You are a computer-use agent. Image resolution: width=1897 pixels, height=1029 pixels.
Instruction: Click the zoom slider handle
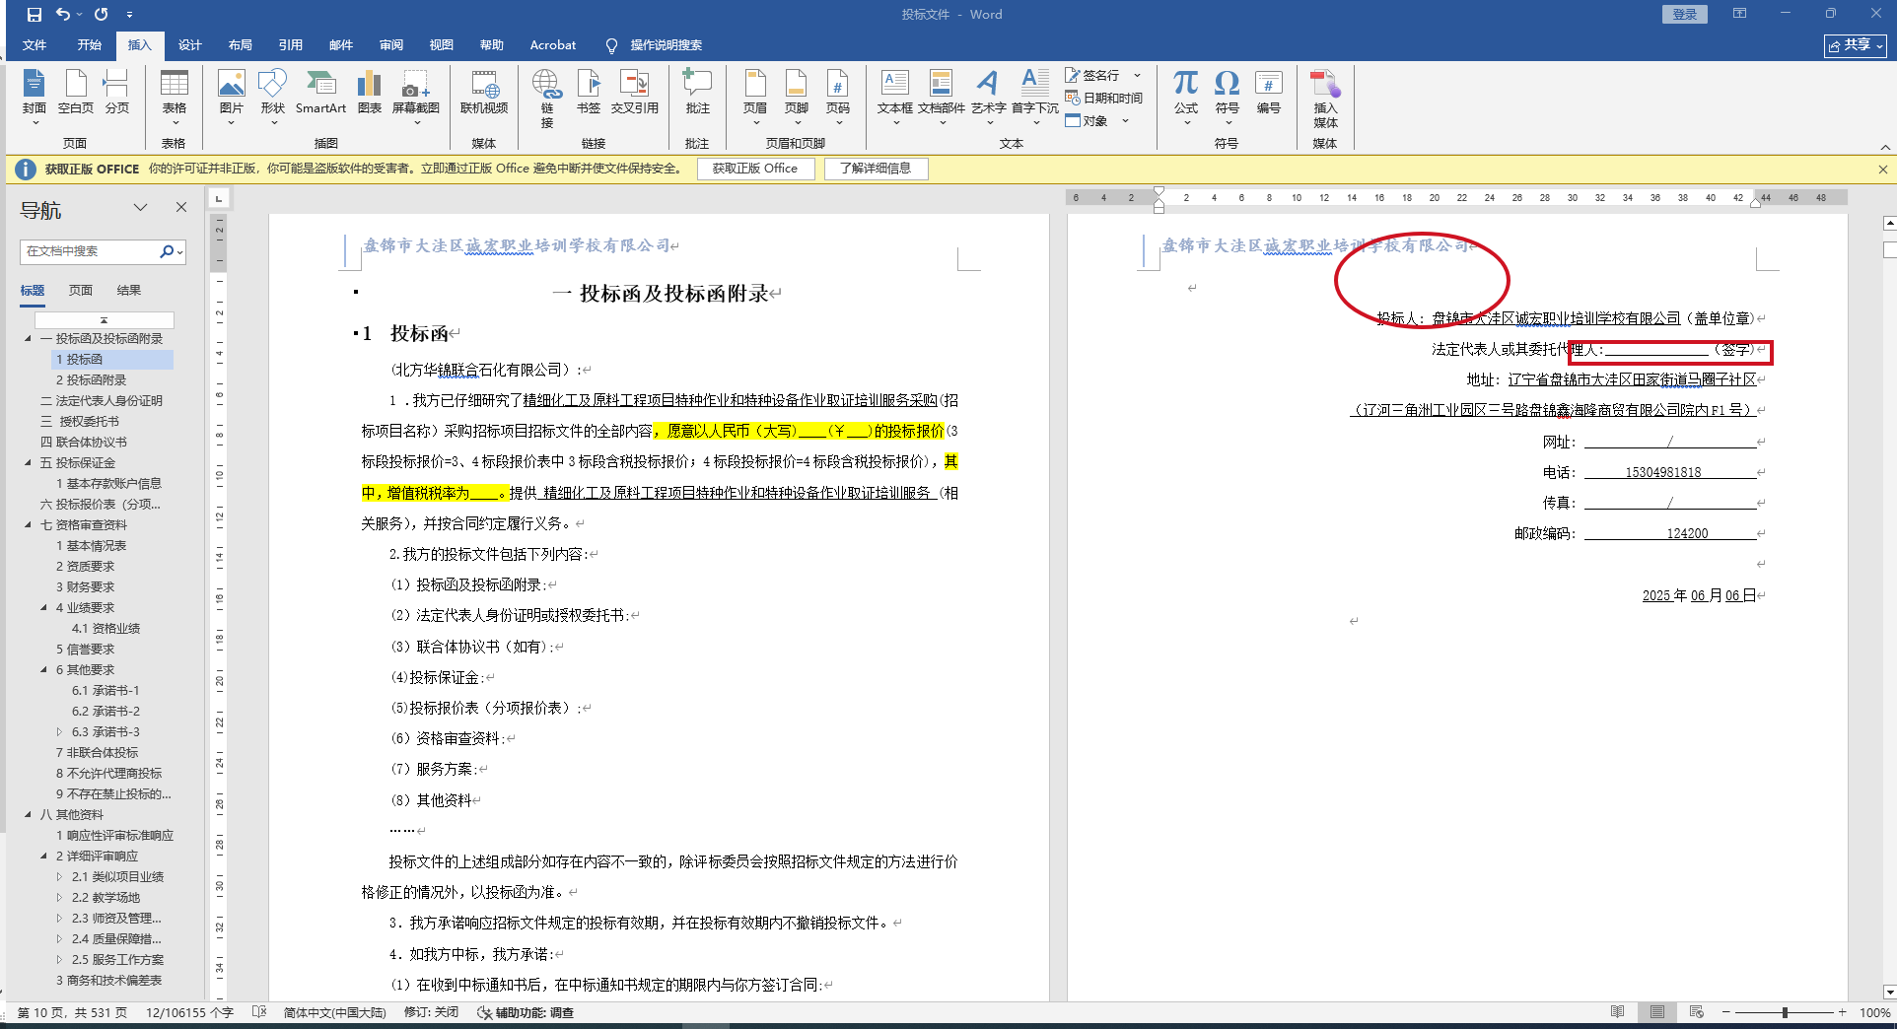click(x=1785, y=1012)
